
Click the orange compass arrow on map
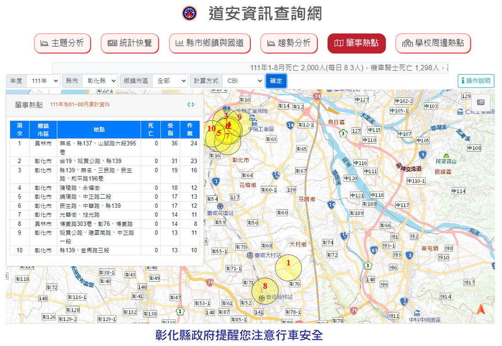pos(480,310)
